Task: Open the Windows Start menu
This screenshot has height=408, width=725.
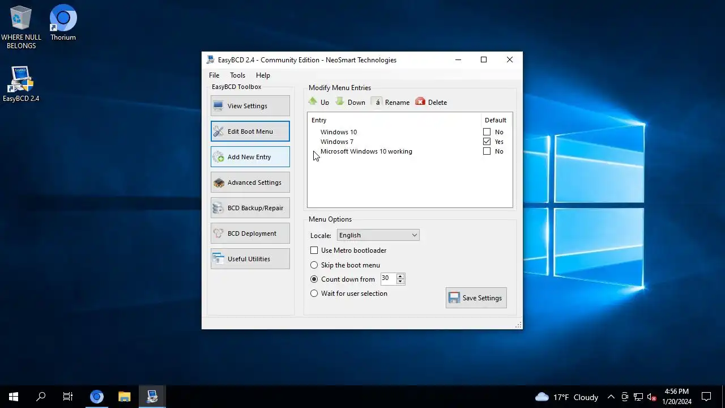Action: click(x=14, y=397)
